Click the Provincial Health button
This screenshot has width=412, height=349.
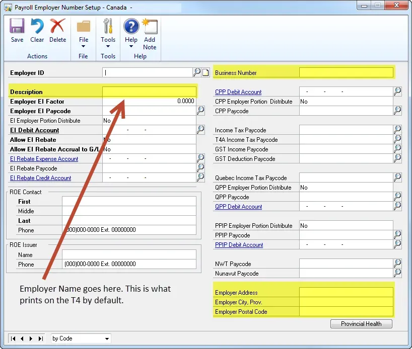point(361,324)
